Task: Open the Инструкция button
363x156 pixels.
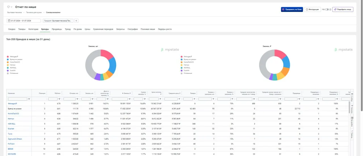Action: 312,9
